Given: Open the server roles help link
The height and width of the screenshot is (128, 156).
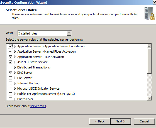Looking at the screenshot, I should click(x=38, y=106).
